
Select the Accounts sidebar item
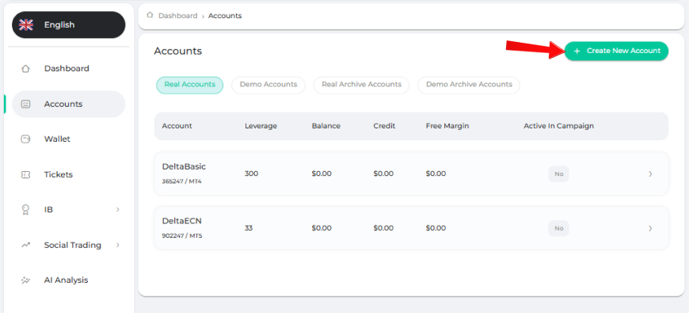(69, 104)
